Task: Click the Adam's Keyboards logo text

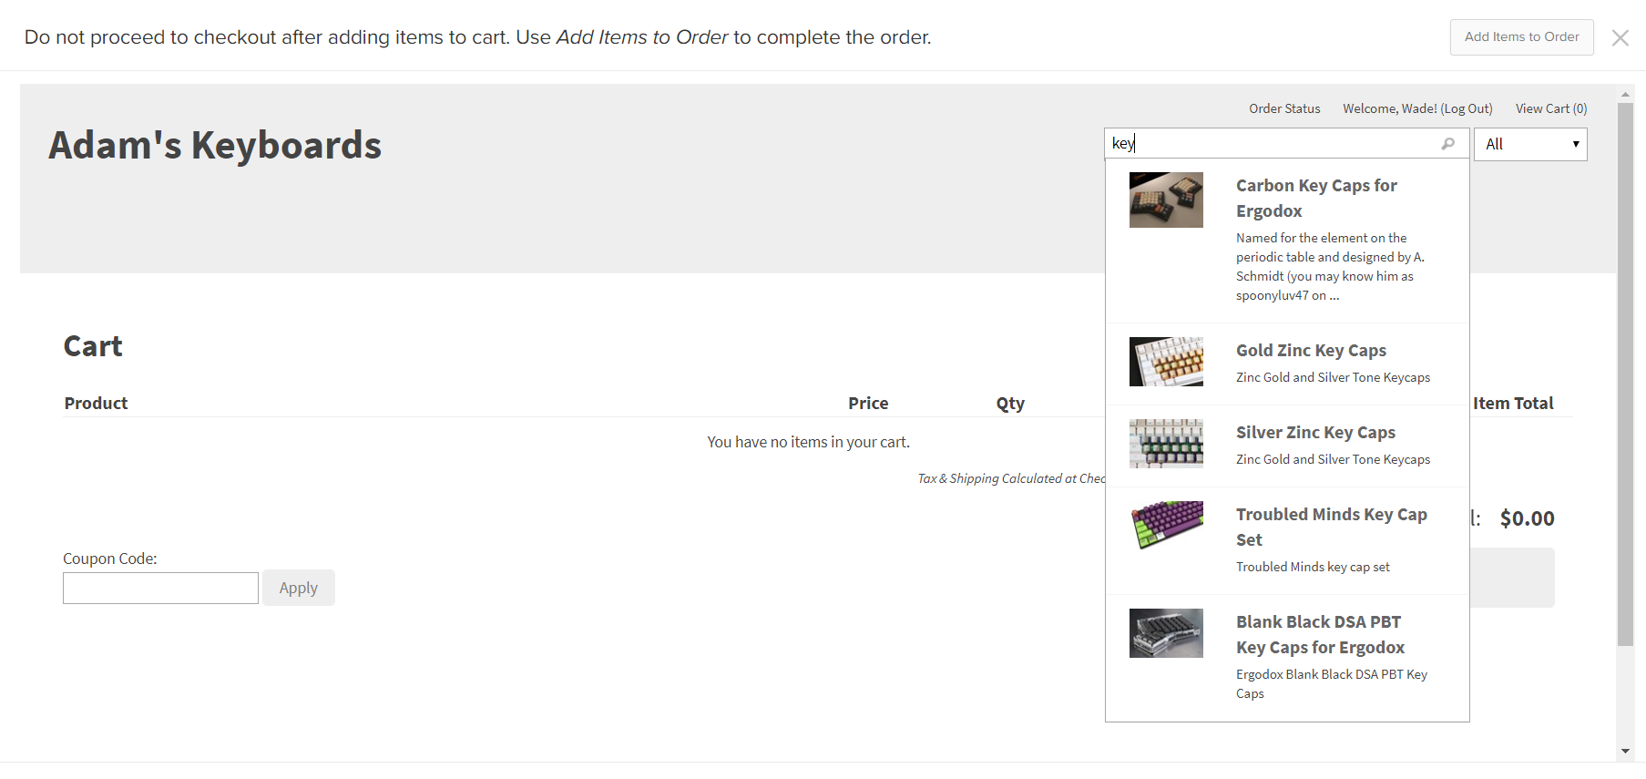Action: coord(215,144)
